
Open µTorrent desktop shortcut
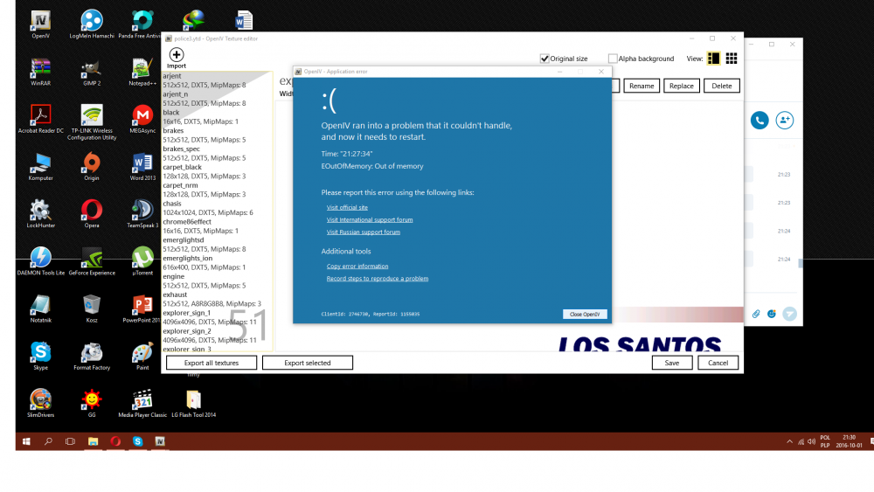[x=142, y=261]
